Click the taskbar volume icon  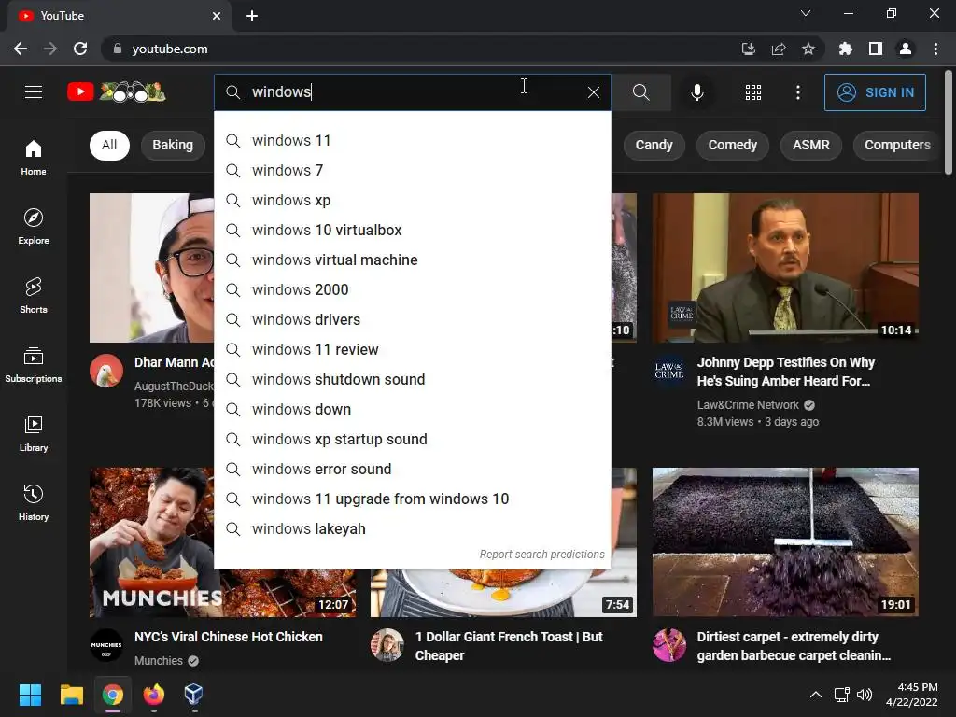pos(865,695)
